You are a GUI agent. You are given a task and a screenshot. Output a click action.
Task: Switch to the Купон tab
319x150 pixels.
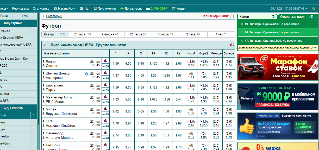257,16
